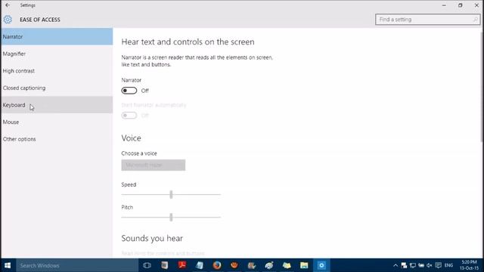
Task: Click the Voice section heading
Action: 131,138
